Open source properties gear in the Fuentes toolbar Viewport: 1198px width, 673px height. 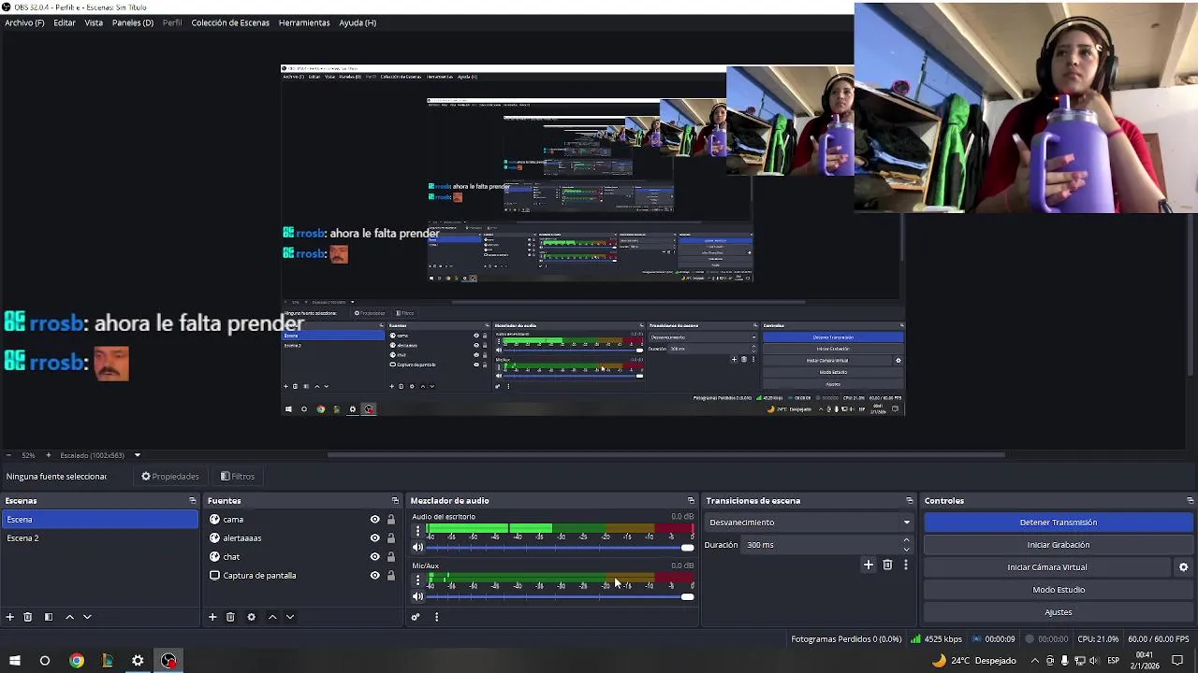(x=251, y=617)
